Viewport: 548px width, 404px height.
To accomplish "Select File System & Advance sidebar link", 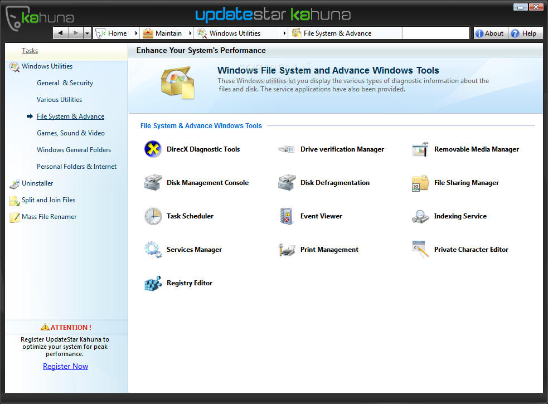I will coord(71,116).
